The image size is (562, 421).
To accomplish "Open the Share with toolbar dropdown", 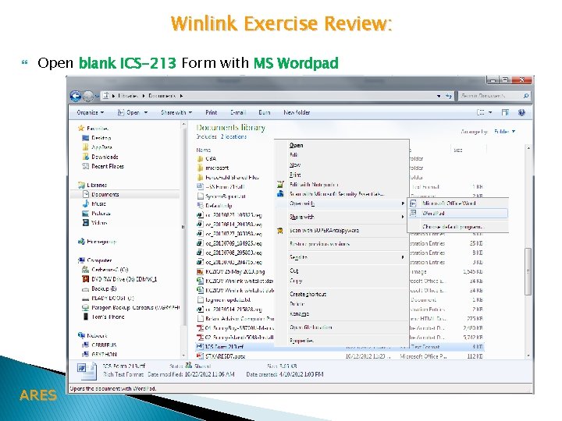I will [x=176, y=112].
